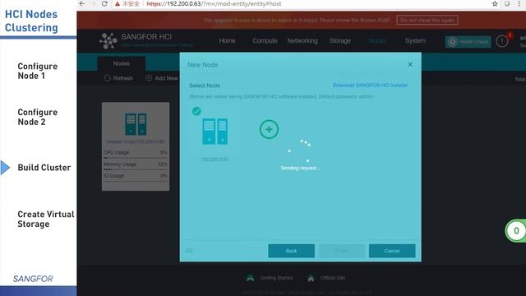Click the Refresh button in nodes toolbar
The image size is (526, 296).
click(118, 78)
